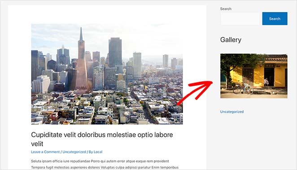Open the post title Cupiditate velit doloribus
The width and height of the screenshot is (297, 170).
click(x=102, y=139)
